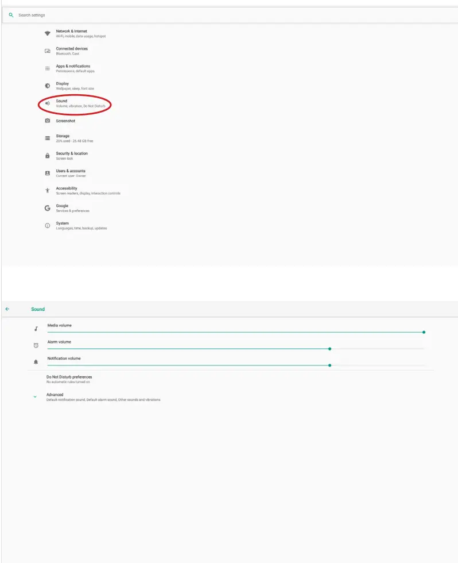Click the Security & location lock icon
The width and height of the screenshot is (458, 563).
pyautogui.click(x=47, y=156)
